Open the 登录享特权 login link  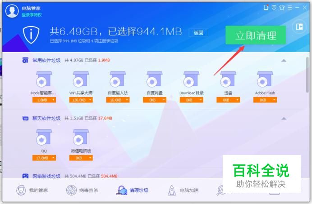click(x=32, y=15)
